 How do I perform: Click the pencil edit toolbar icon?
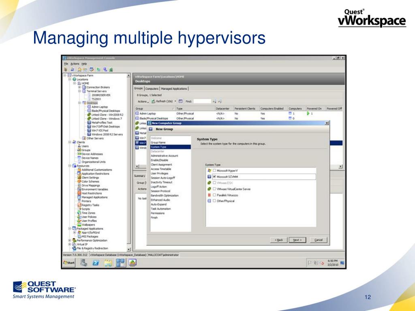click(92, 70)
